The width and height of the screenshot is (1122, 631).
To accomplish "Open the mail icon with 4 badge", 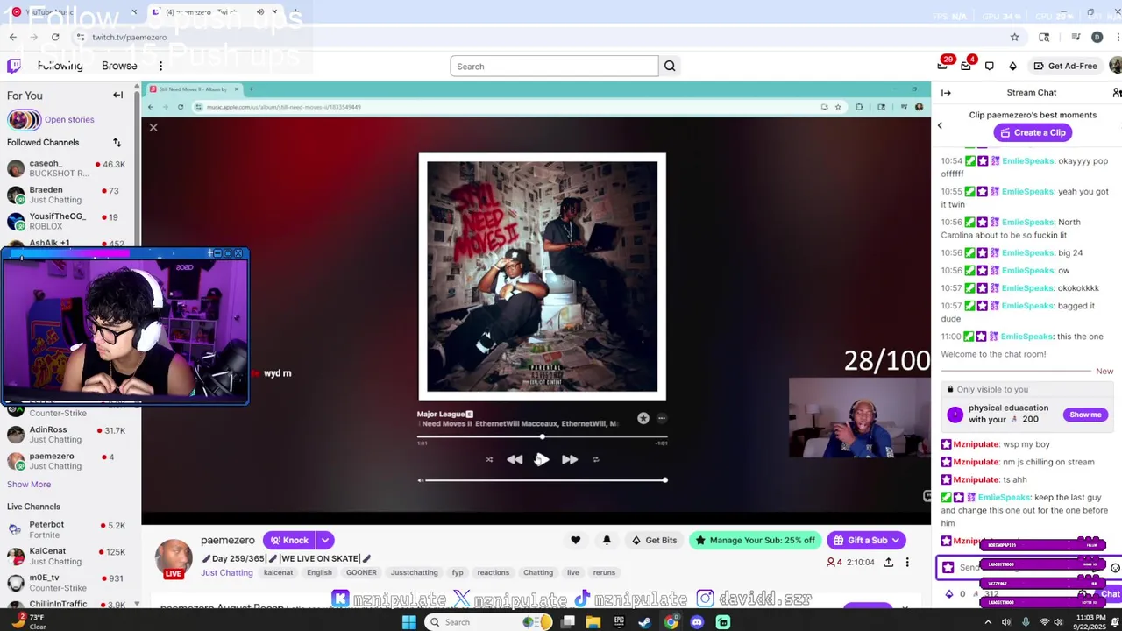I will point(966,66).
